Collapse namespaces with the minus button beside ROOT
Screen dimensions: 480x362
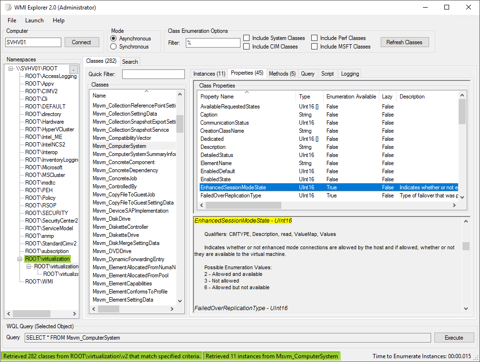pos(74,69)
